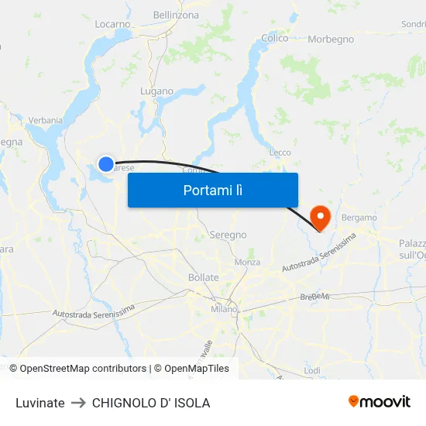The image size is (426, 426).
Task: Click the Seregno town label
Action: pos(228,235)
